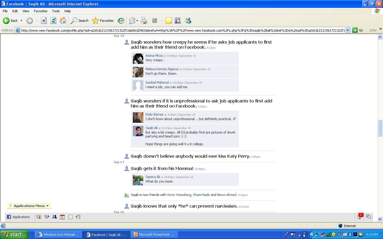Open the Facebook Applications button
The image size is (383, 239).
19,217
